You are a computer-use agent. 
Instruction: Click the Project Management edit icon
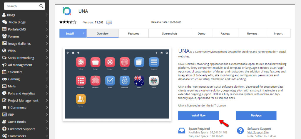4,100
